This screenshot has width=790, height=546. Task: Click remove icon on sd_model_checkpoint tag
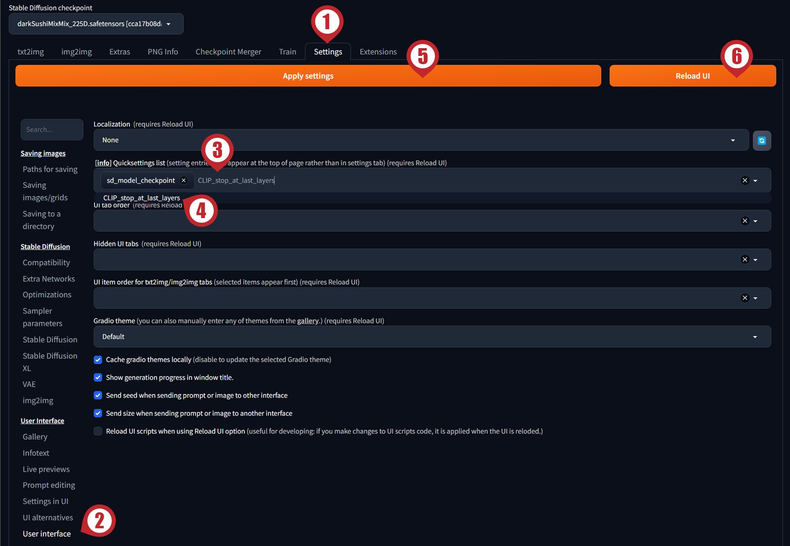pyautogui.click(x=185, y=180)
